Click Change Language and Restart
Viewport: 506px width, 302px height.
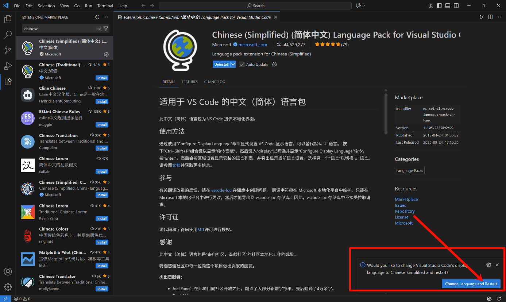pyautogui.click(x=471, y=284)
